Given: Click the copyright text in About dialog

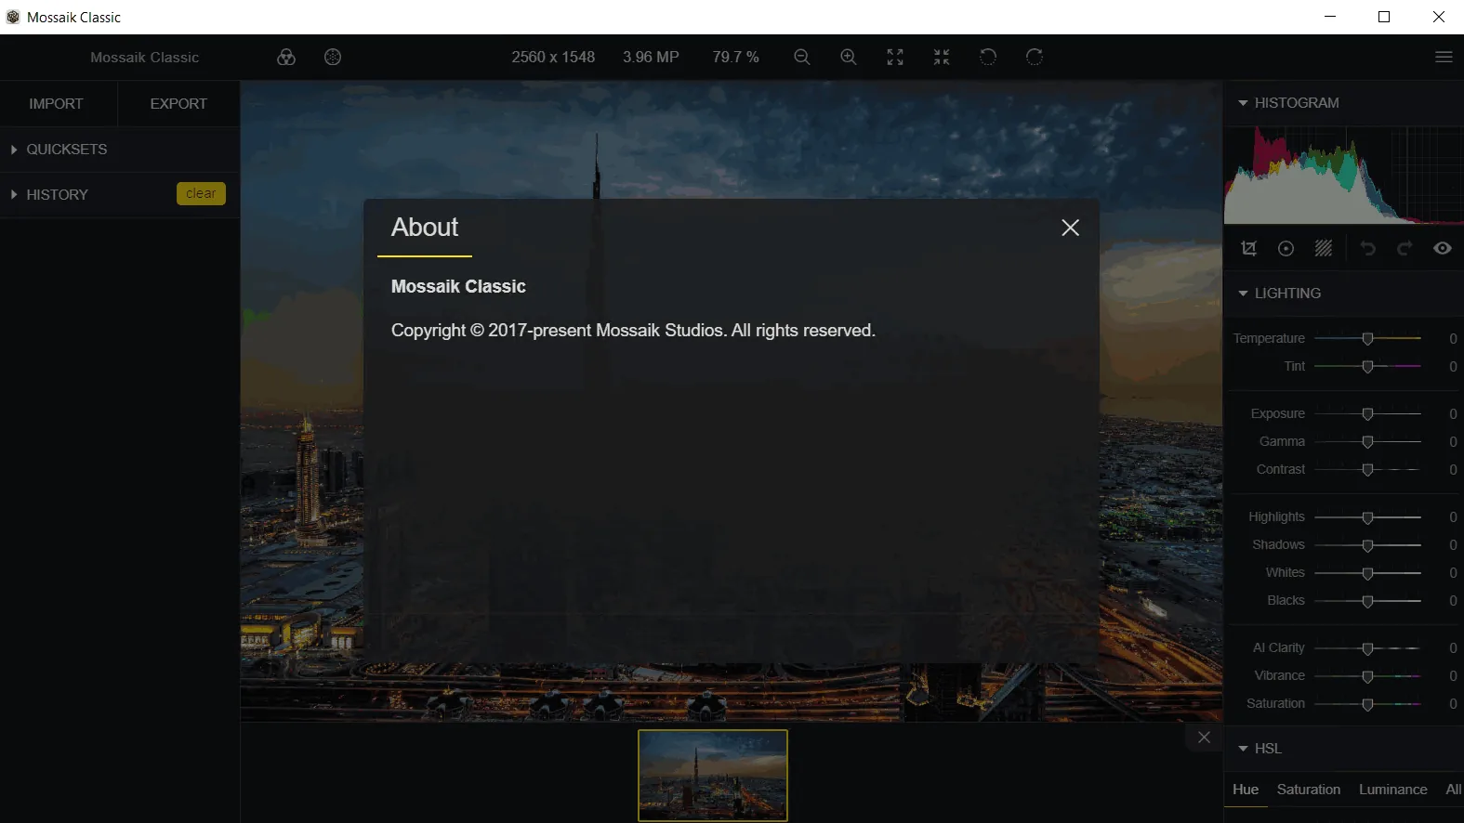Looking at the screenshot, I should click(x=633, y=331).
